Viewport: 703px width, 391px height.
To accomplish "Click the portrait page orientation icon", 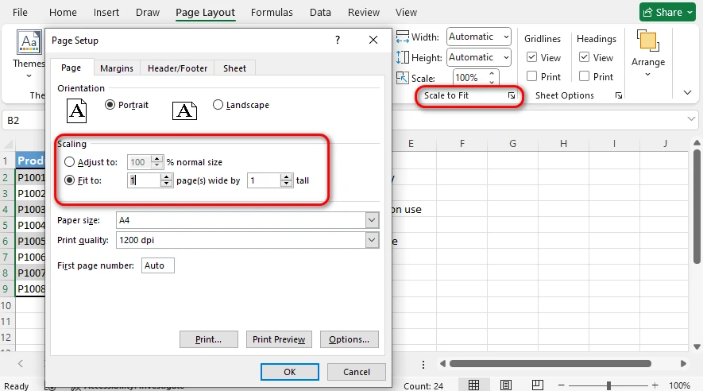I will 77,110.
